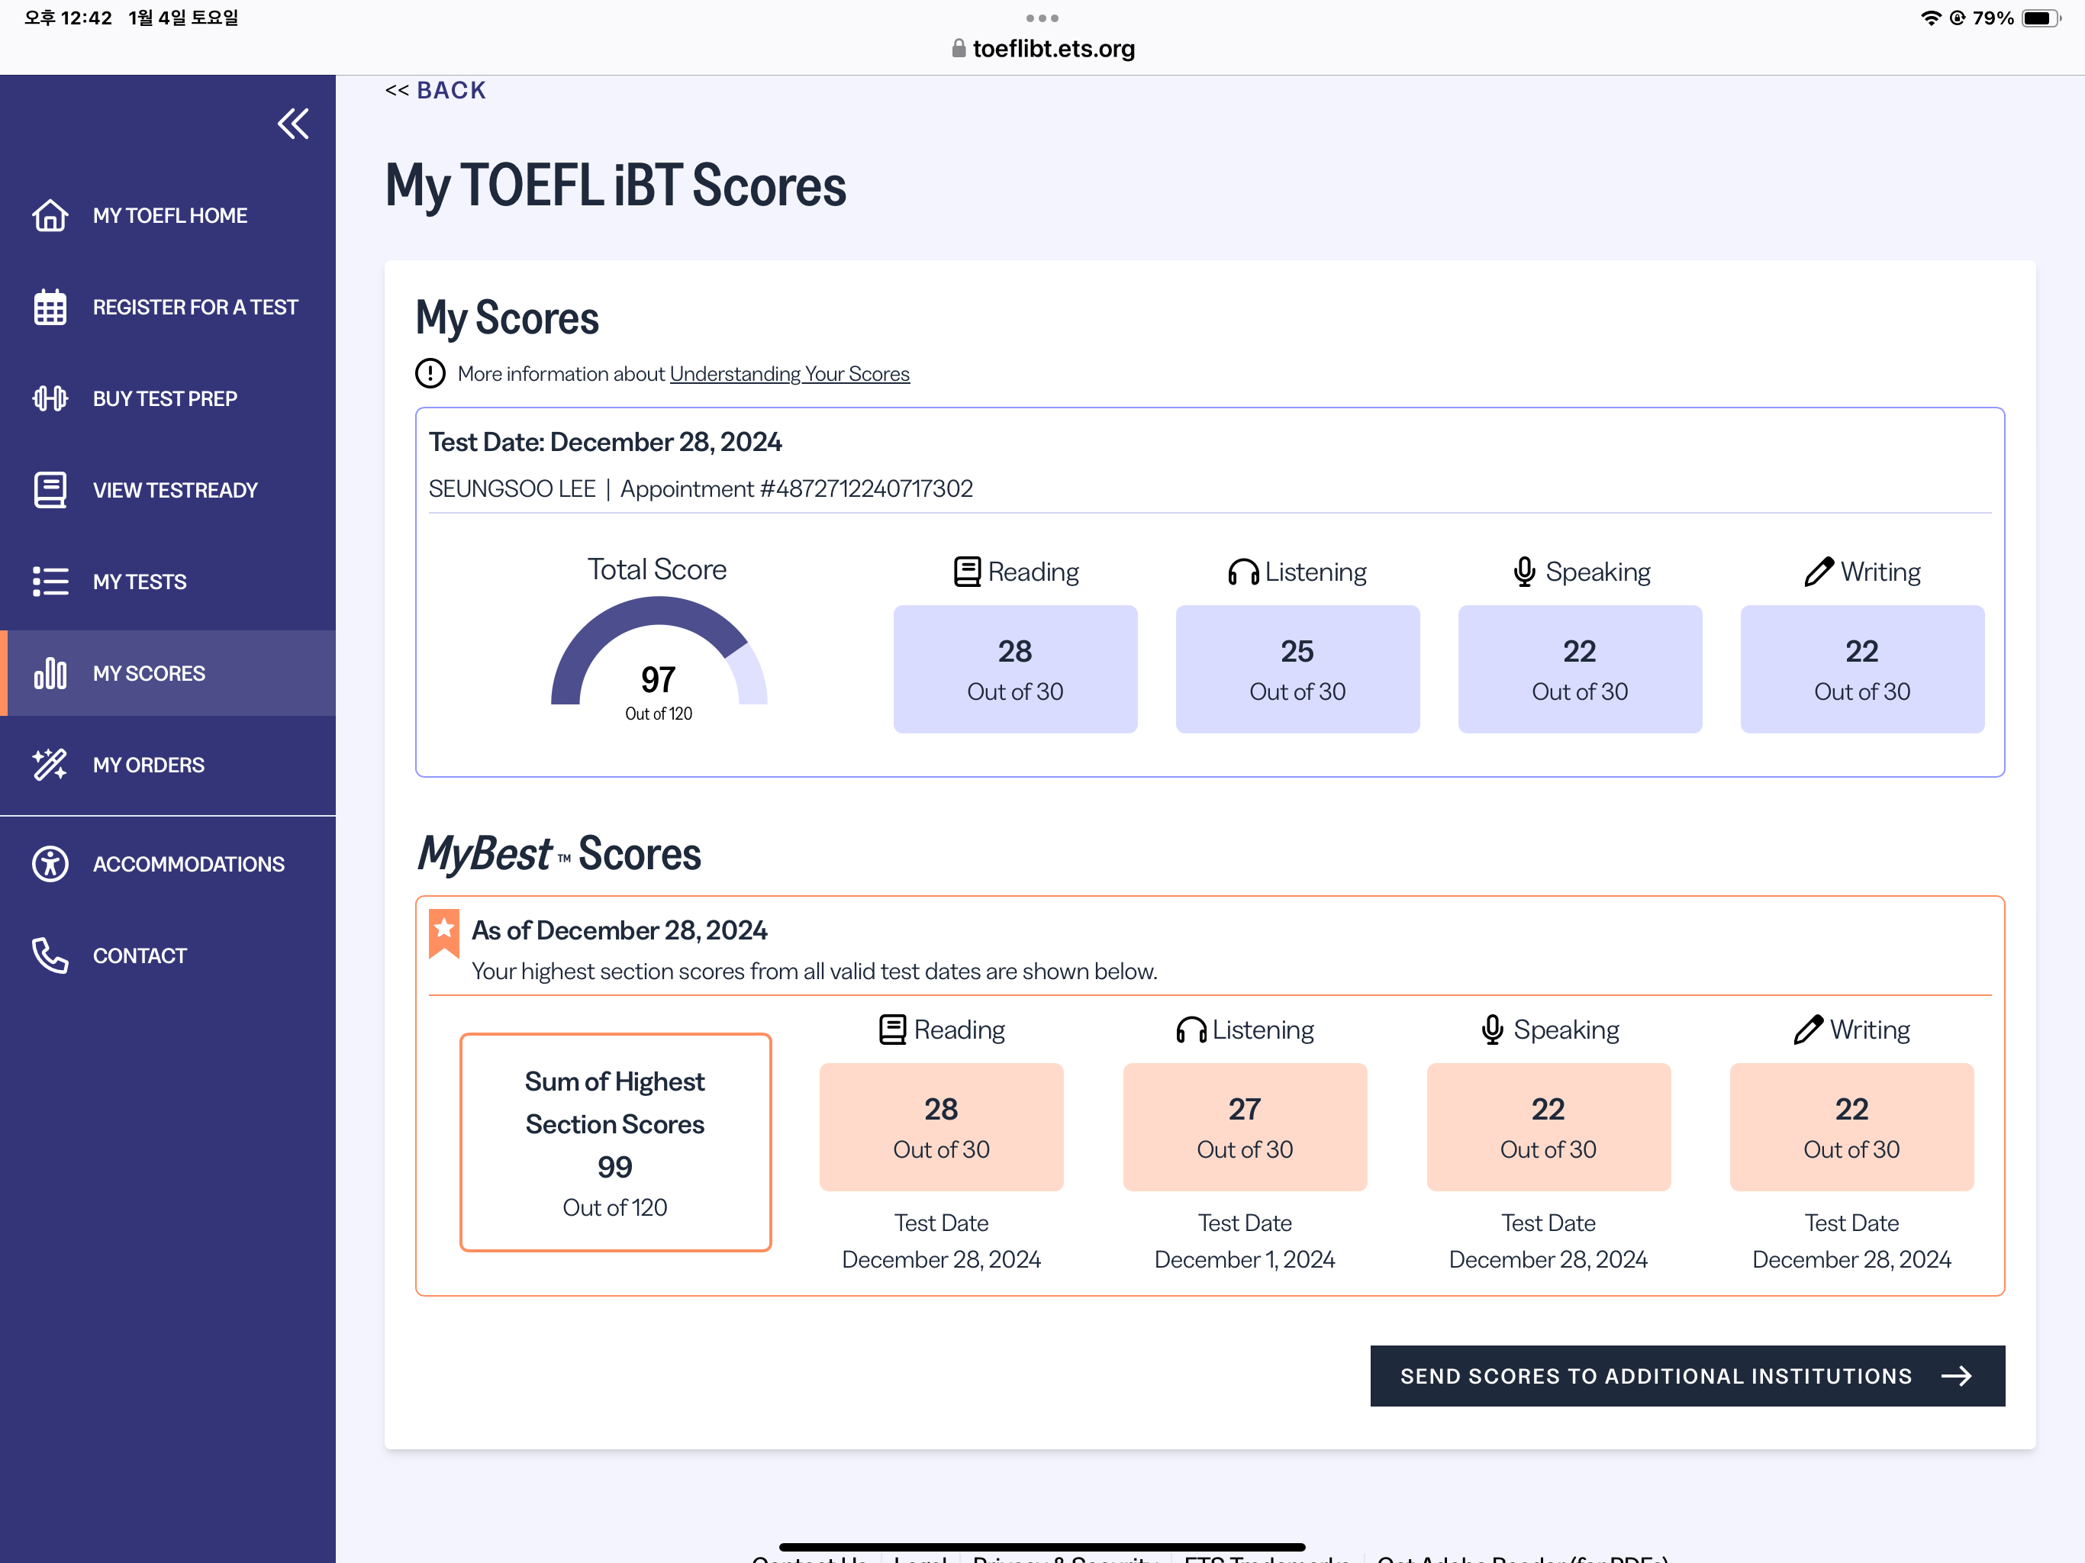
Task: Click the list icon for My Tests
Action: coord(50,582)
